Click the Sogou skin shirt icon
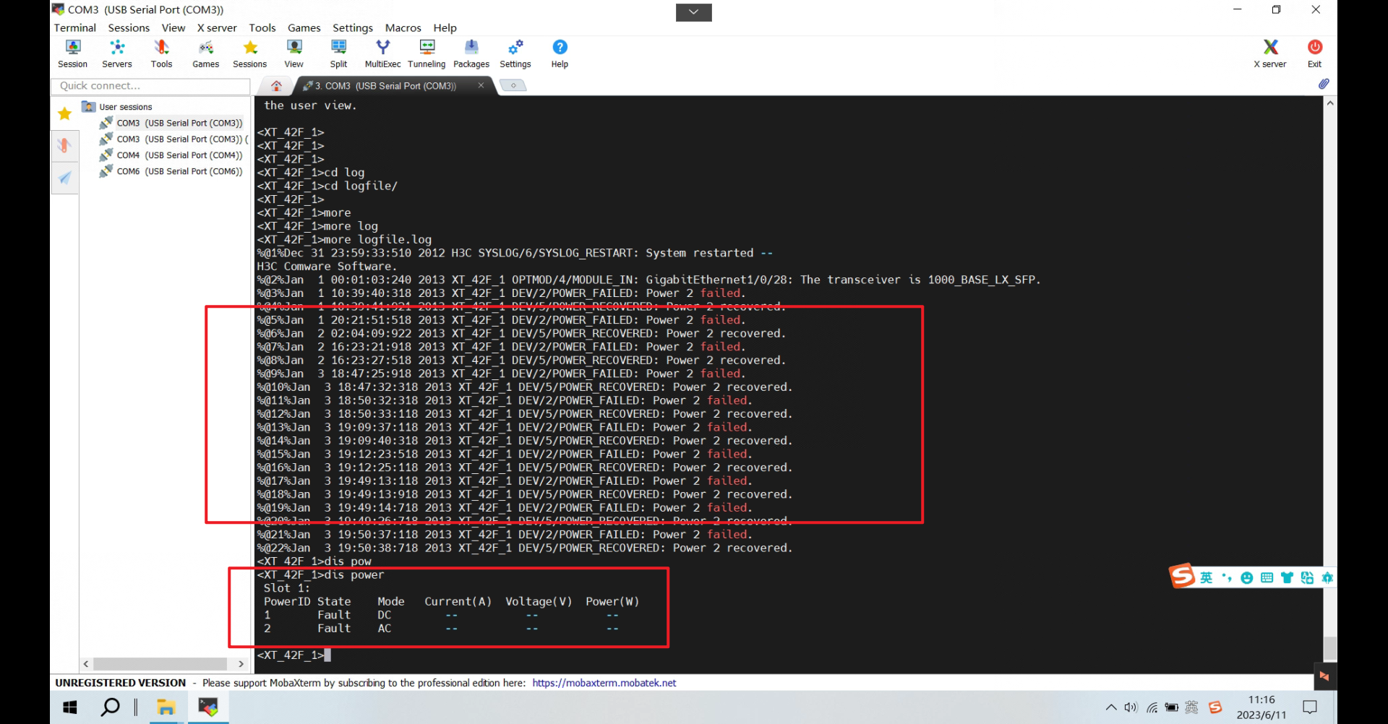 pos(1287,577)
